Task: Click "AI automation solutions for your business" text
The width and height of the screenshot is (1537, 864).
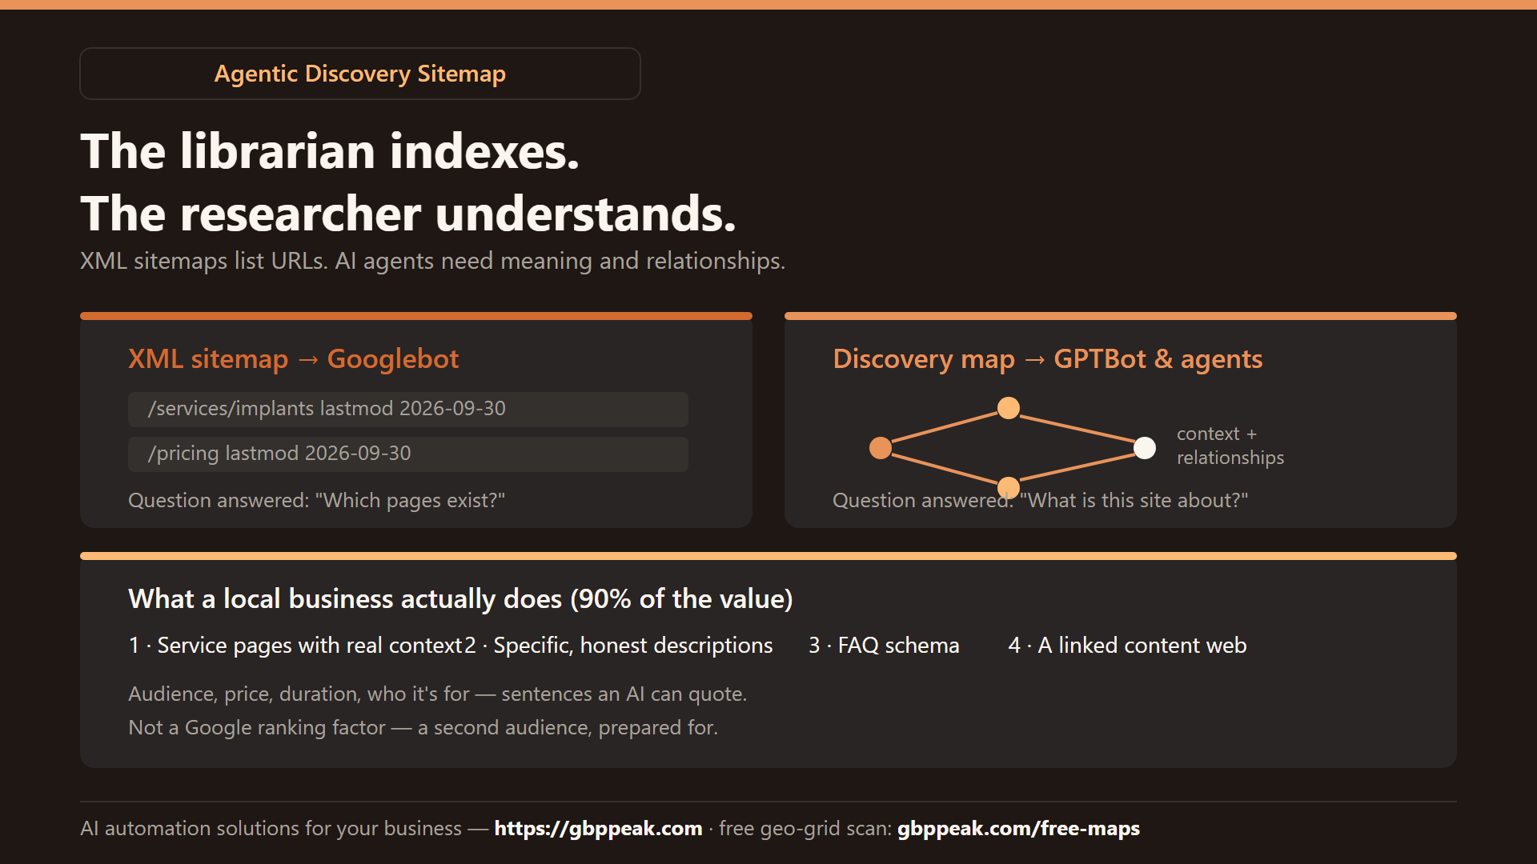Action: pyautogui.click(x=271, y=828)
